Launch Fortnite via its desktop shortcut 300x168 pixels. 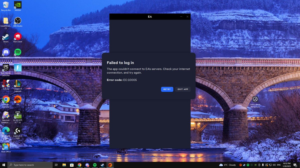(17, 67)
